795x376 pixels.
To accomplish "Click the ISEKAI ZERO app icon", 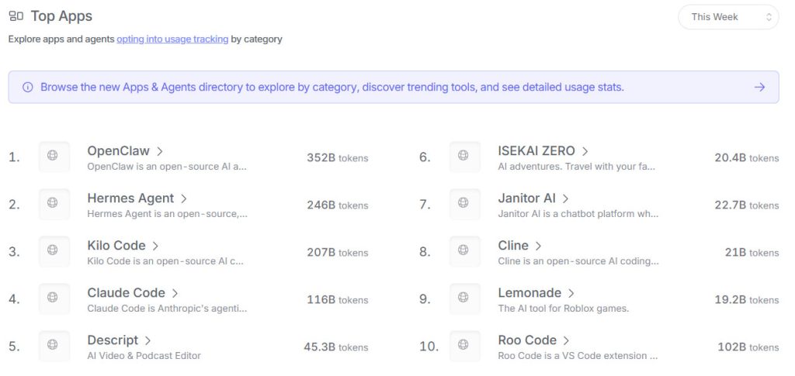I will (x=464, y=157).
